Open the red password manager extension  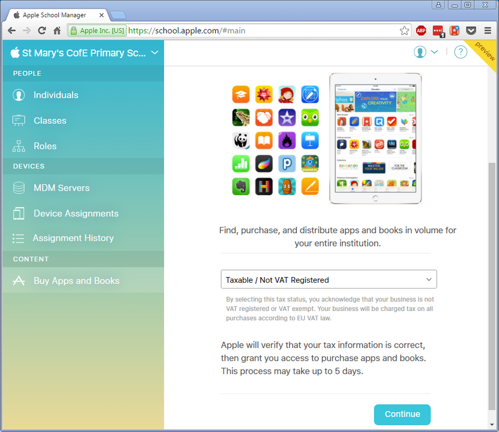[438, 31]
